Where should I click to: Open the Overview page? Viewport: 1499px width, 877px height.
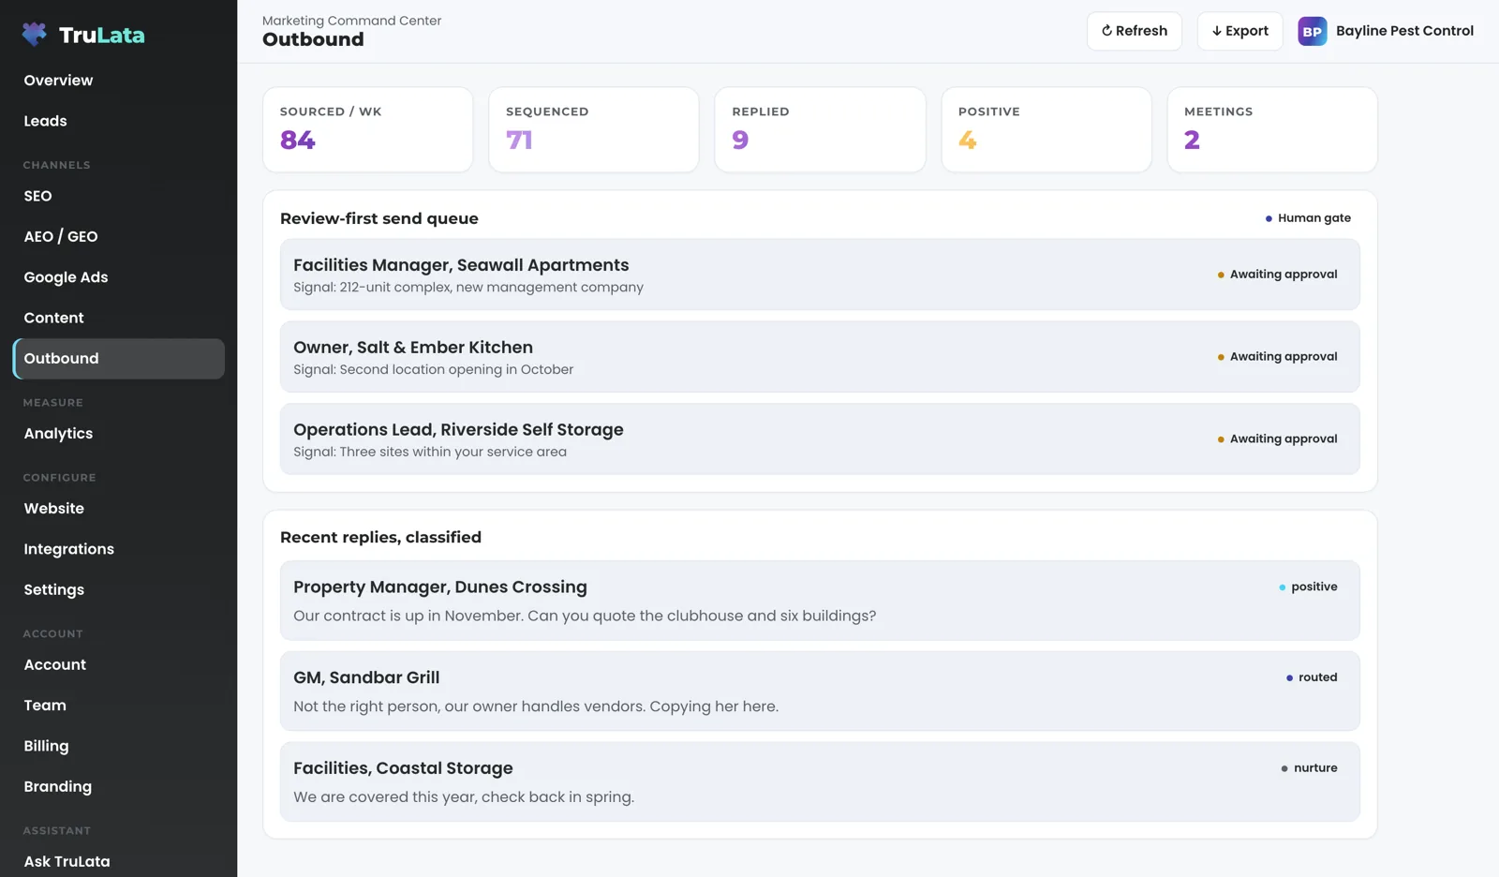point(118,81)
